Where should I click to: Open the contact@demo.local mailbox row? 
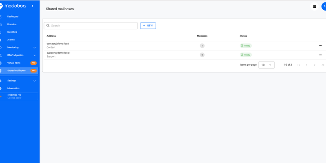184,46
